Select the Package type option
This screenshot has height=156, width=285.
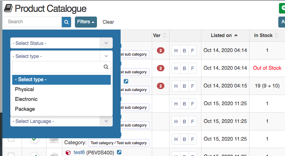61,109
